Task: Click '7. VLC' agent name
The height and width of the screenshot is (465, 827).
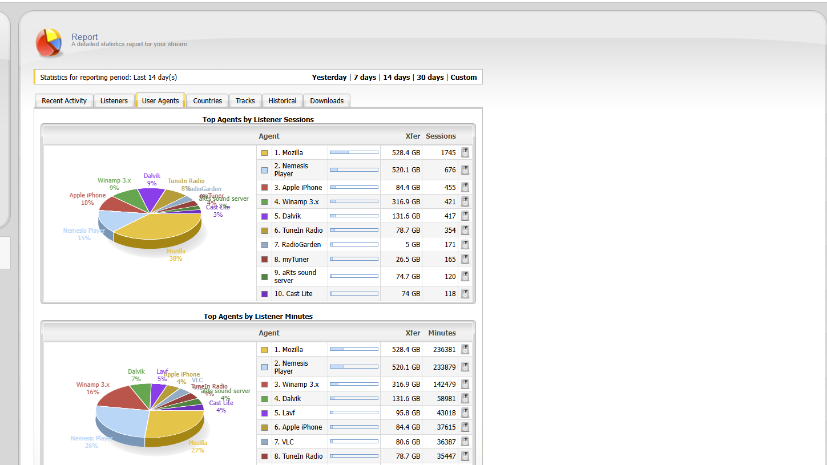Action: click(x=284, y=442)
